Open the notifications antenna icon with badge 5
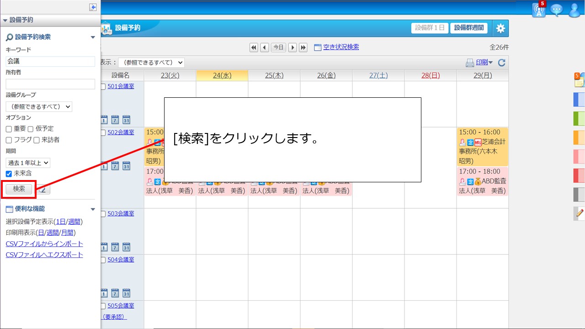585x329 pixels. pyautogui.click(x=539, y=10)
